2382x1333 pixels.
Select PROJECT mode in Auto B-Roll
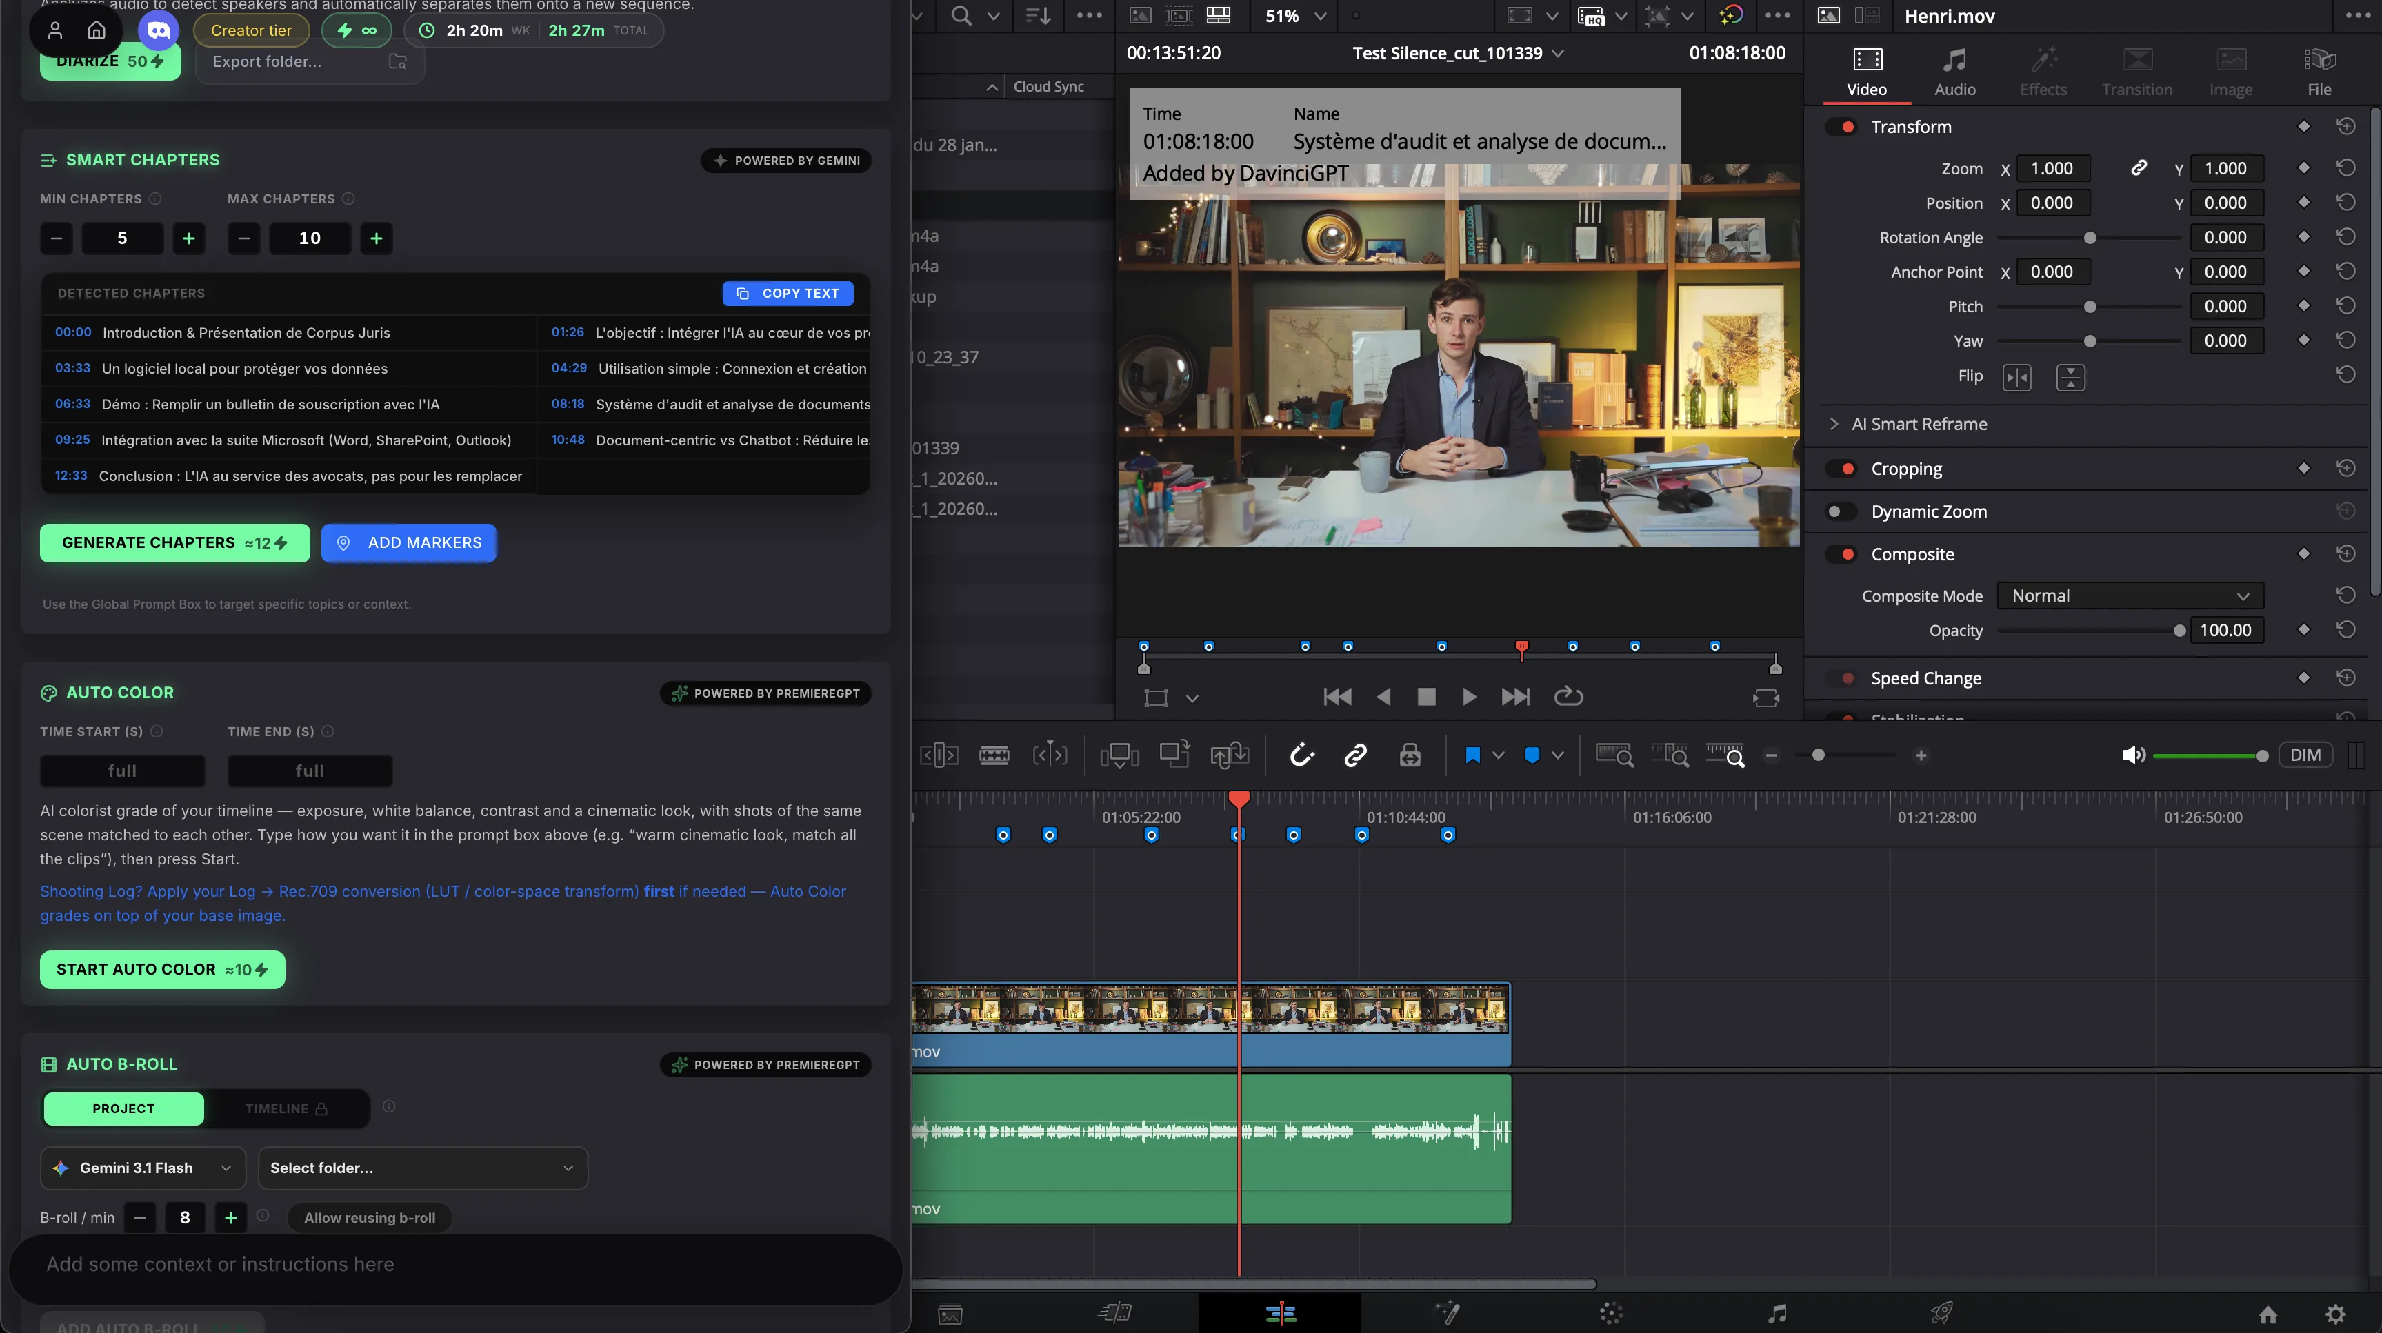pyautogui.click(x=124, y=1108)
